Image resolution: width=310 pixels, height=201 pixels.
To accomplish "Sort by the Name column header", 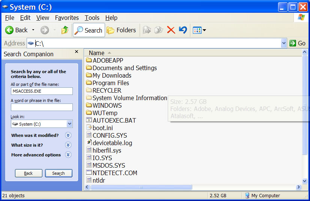I will click(x=193, y=53).
